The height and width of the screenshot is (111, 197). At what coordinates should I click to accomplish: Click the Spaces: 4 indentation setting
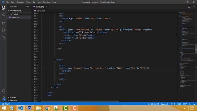(x=165, y=104)
